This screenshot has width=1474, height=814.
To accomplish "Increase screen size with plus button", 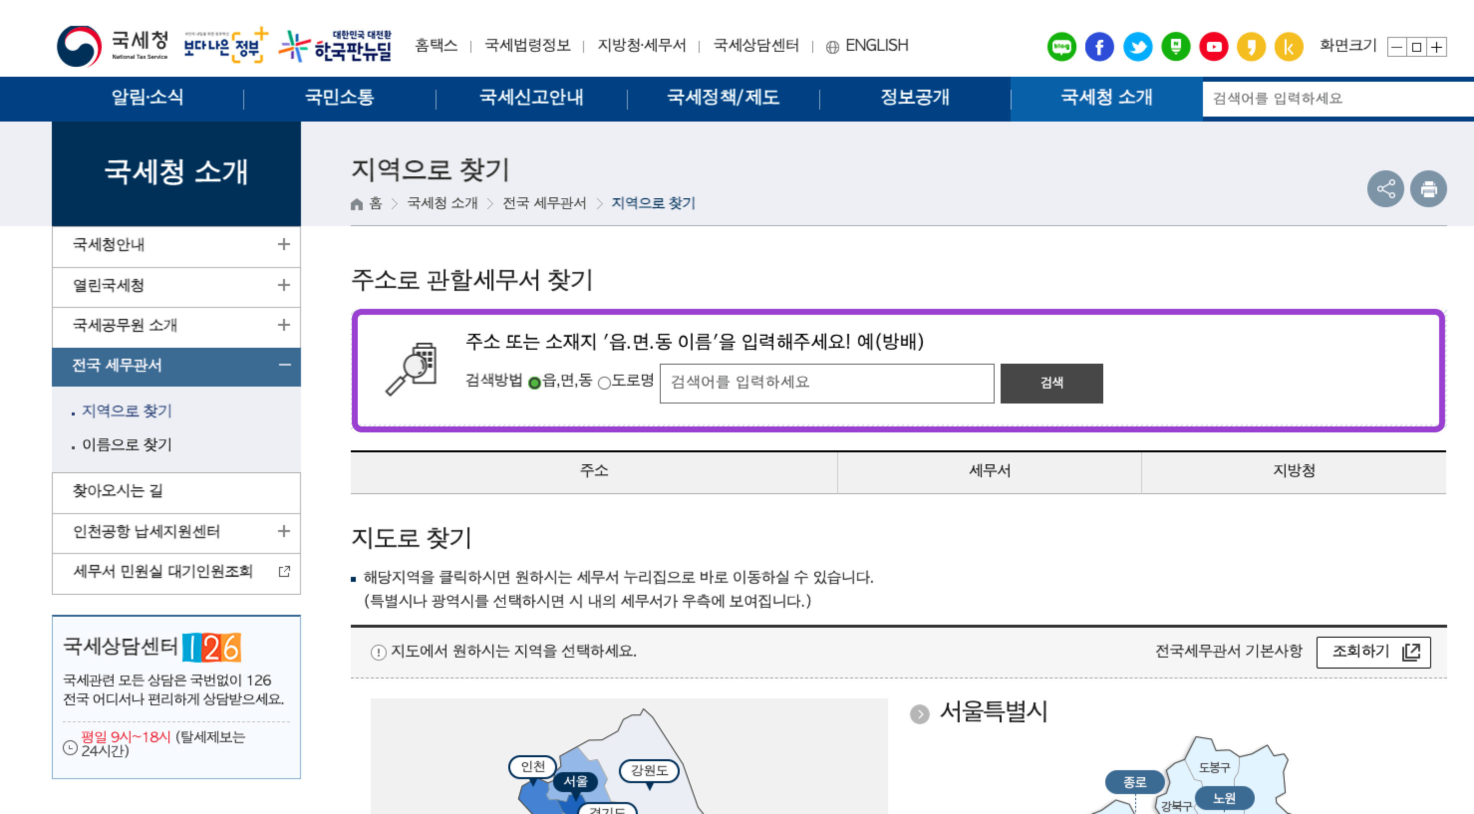I will click(x=1436, y=47).
